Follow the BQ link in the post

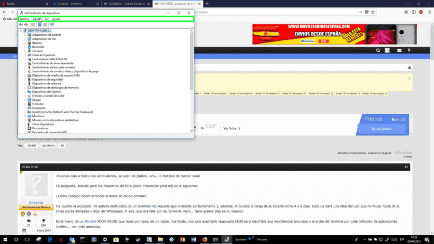pyautogui.click(x=154, y=206)
